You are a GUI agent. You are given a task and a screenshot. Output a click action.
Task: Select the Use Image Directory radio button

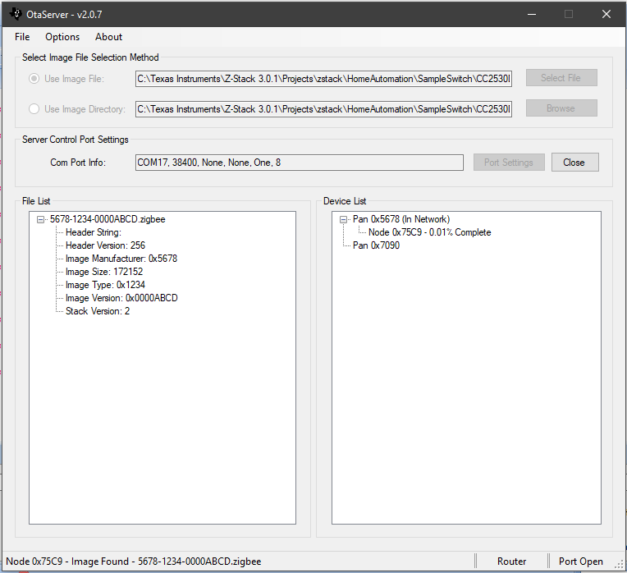click(x=34, y=108)
